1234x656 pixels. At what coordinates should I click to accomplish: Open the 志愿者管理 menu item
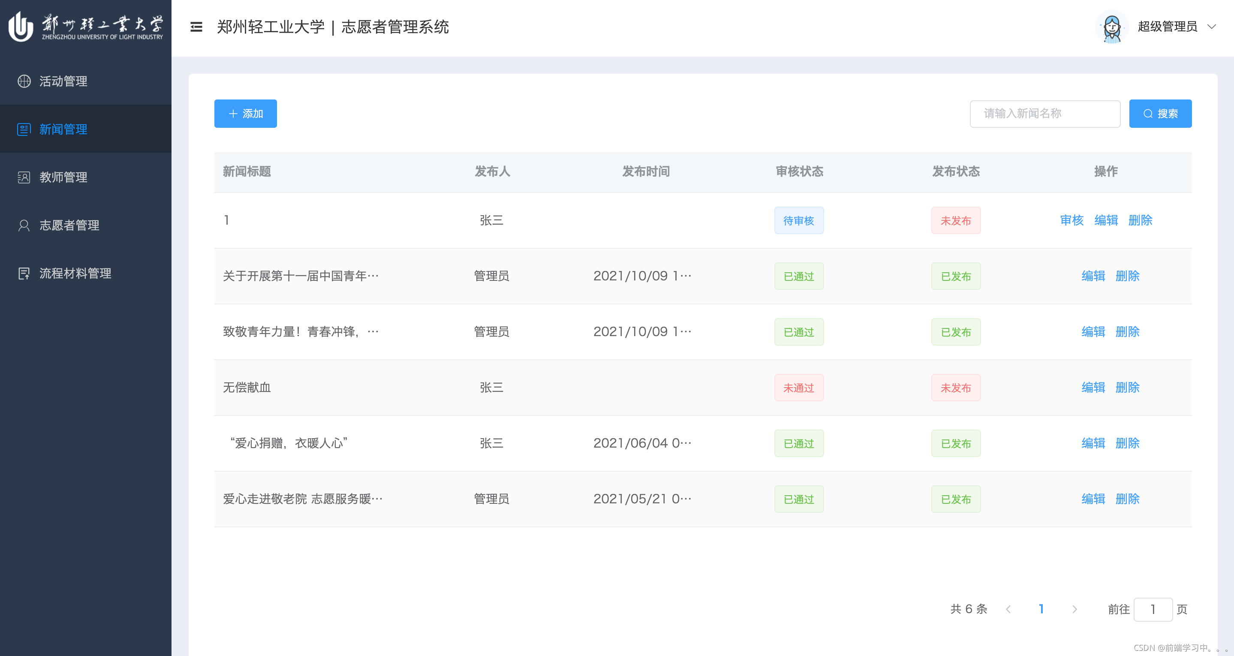coord(69,225)
